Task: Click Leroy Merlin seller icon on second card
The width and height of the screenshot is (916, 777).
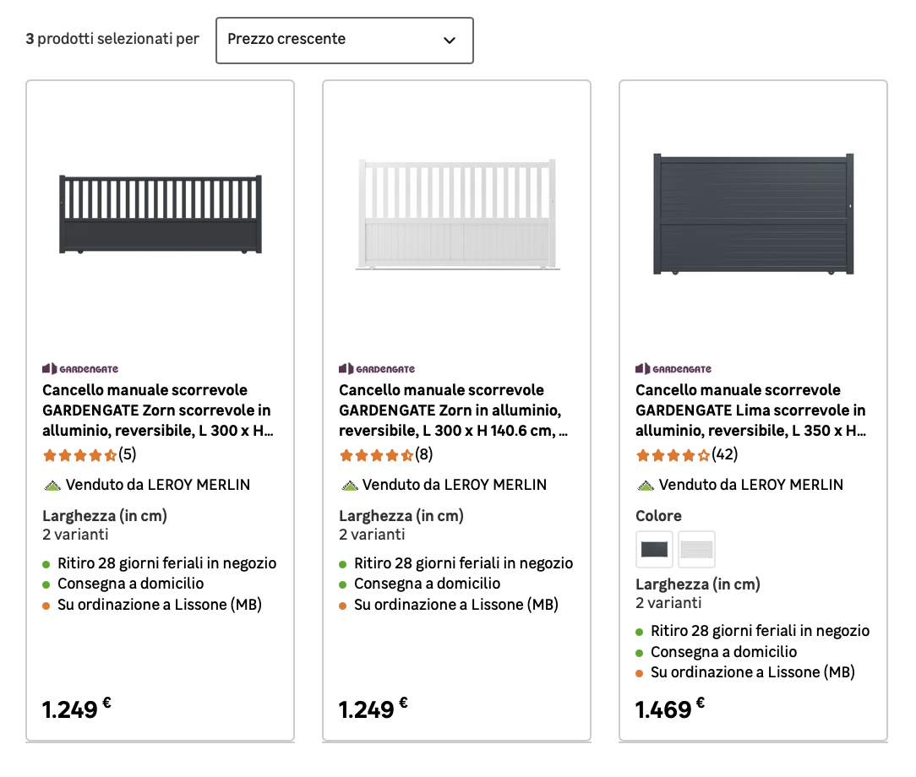Action: click(x=349, y=486)
